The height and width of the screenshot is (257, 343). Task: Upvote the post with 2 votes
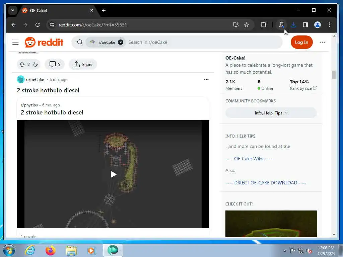coord(22,64)
